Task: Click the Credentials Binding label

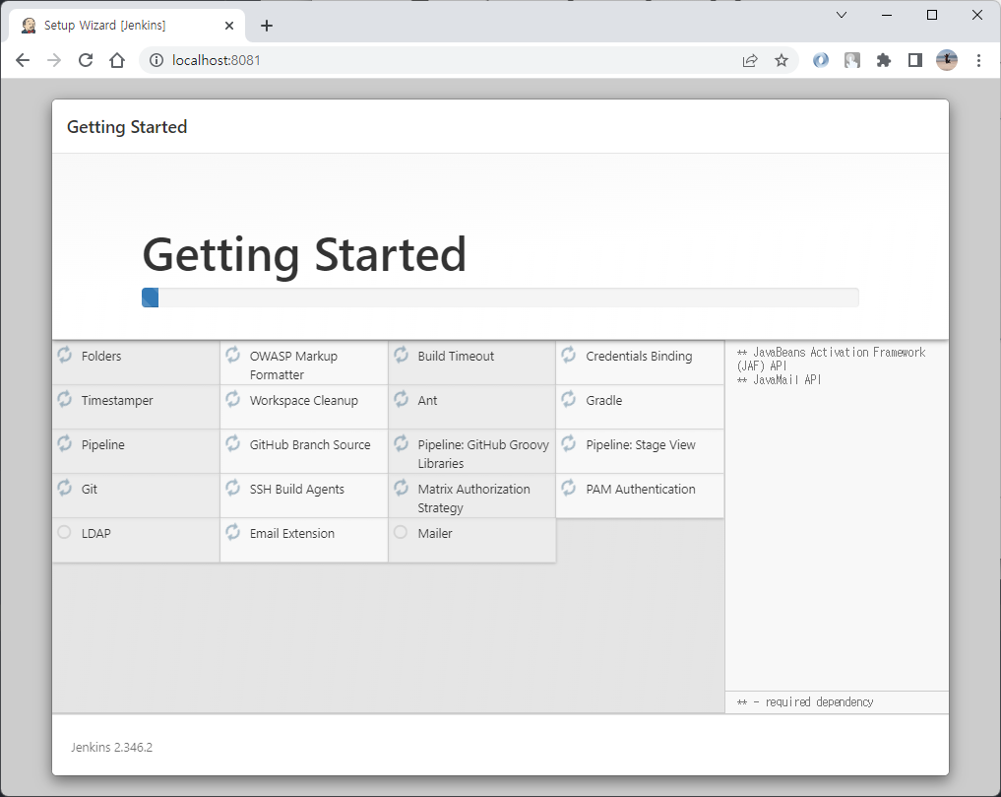Action: coord(639,356)
